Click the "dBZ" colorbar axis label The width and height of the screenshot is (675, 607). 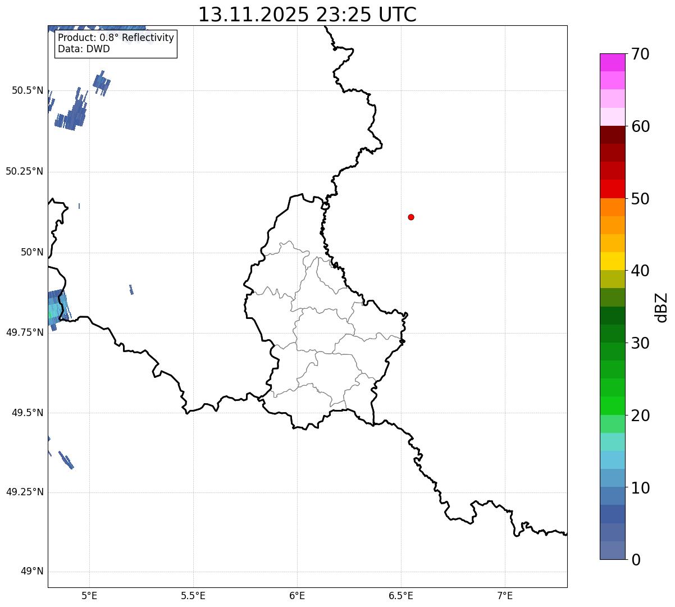click(662, 307)
